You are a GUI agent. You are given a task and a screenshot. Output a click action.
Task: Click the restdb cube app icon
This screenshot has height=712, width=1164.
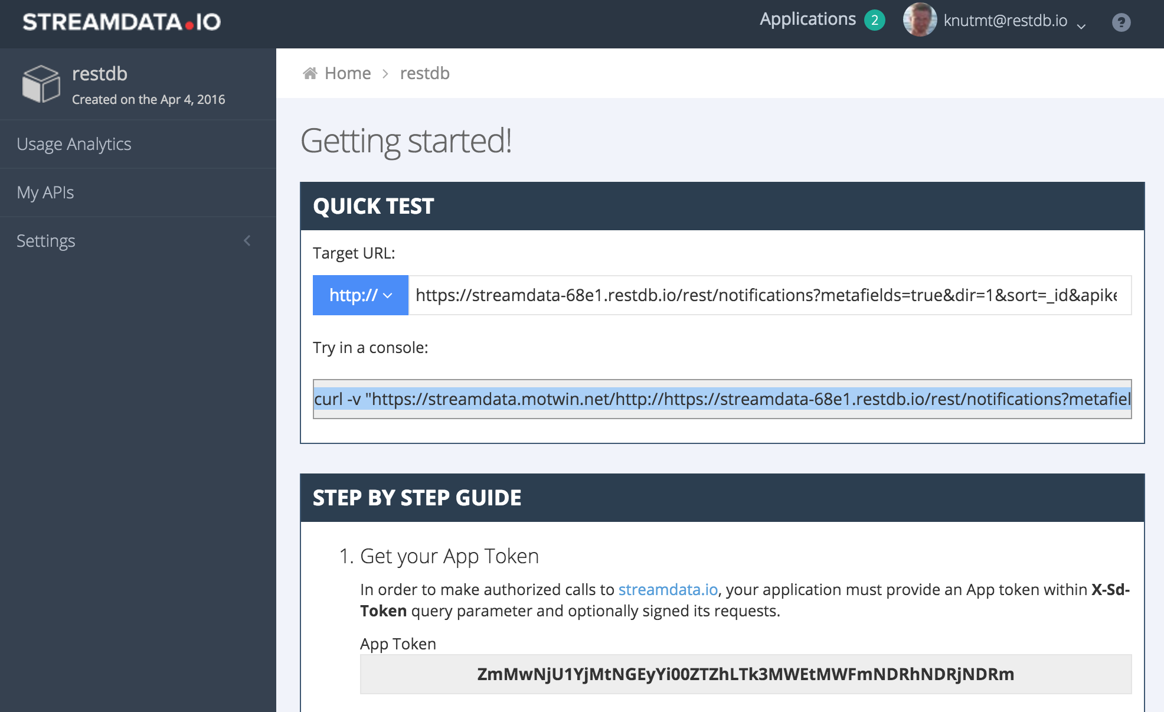[41, 84]
